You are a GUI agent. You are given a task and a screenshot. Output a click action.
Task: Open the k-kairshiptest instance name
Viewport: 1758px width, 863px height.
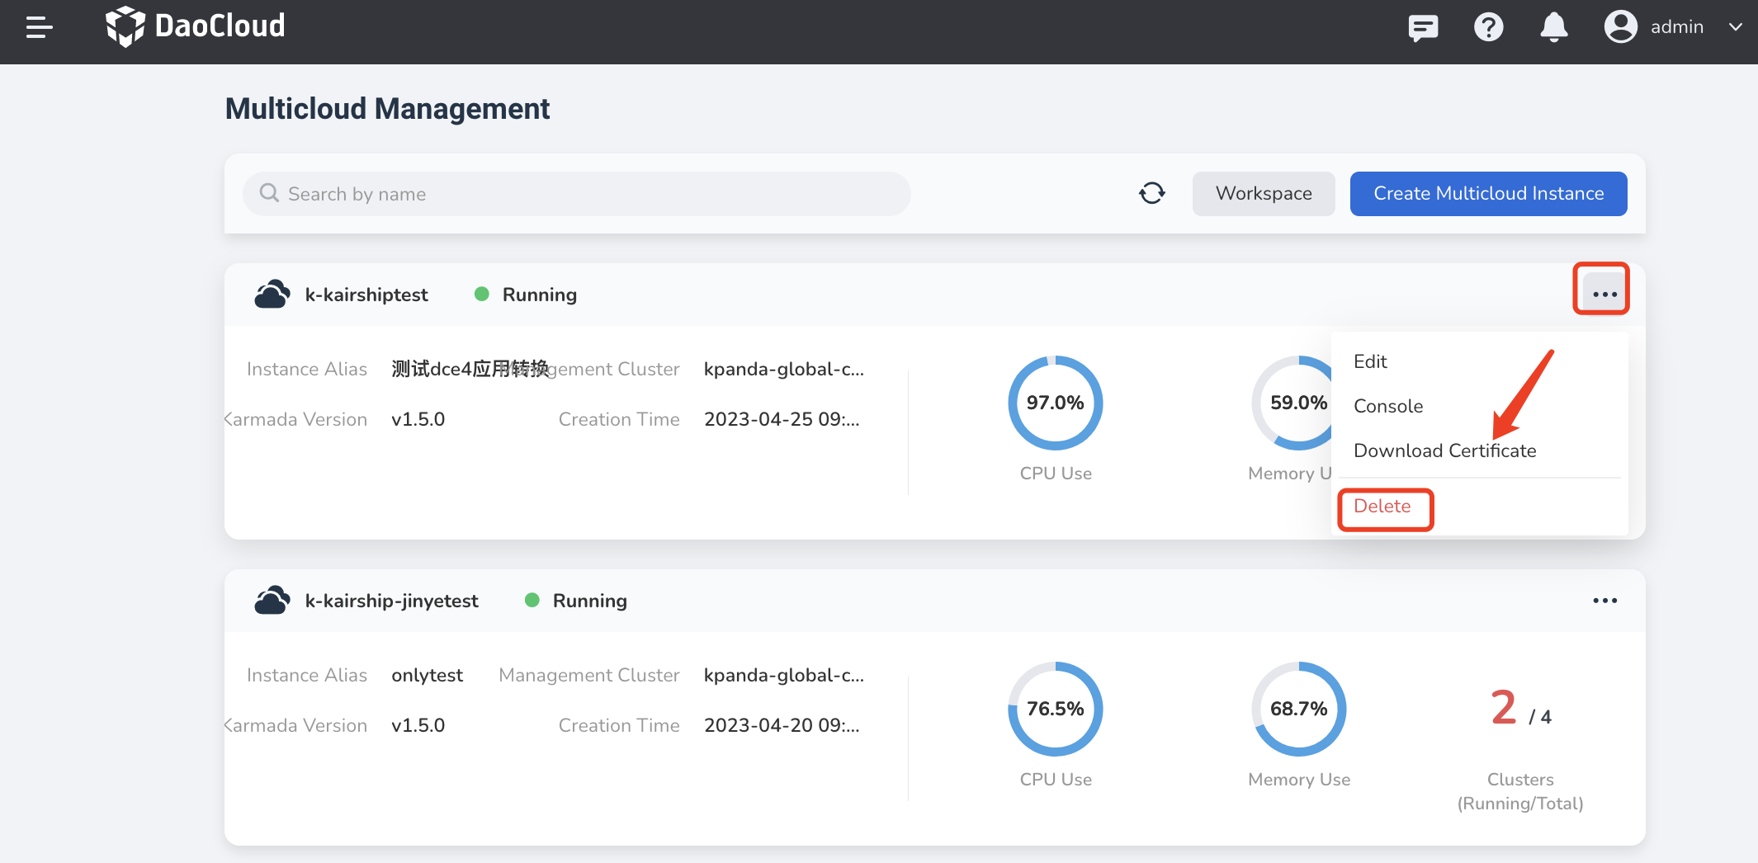366,295
